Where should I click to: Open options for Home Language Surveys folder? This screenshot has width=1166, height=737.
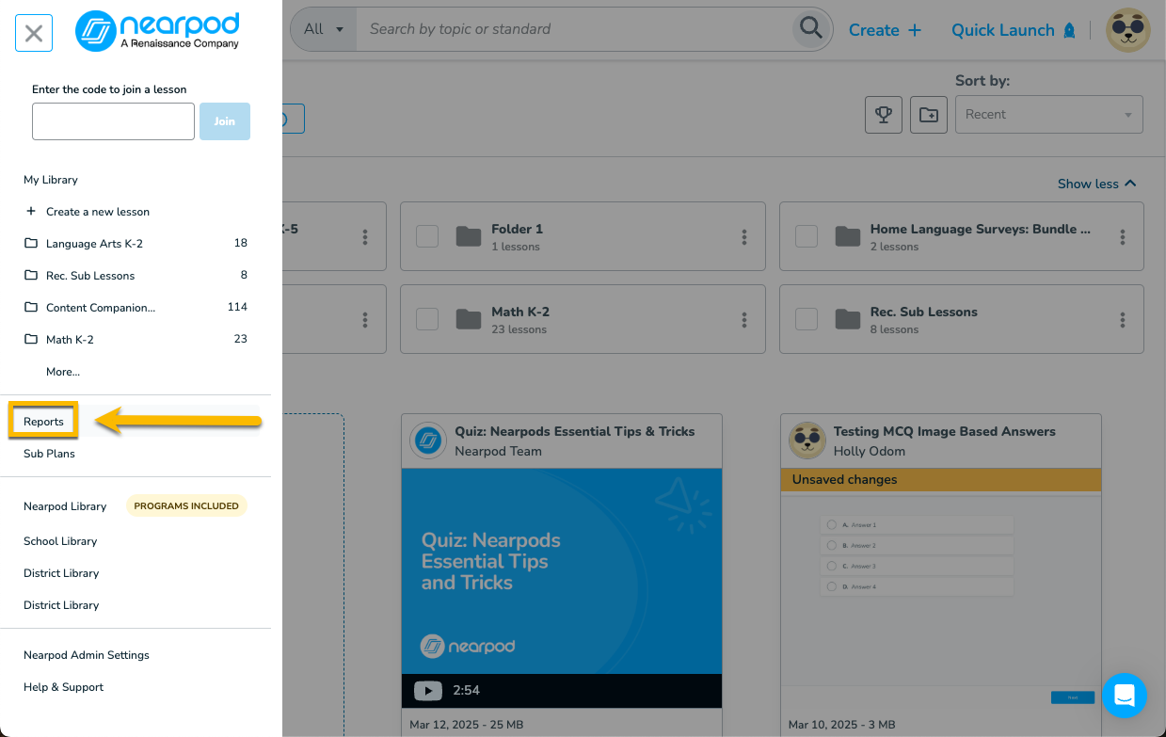click(x=1122, y=237)
